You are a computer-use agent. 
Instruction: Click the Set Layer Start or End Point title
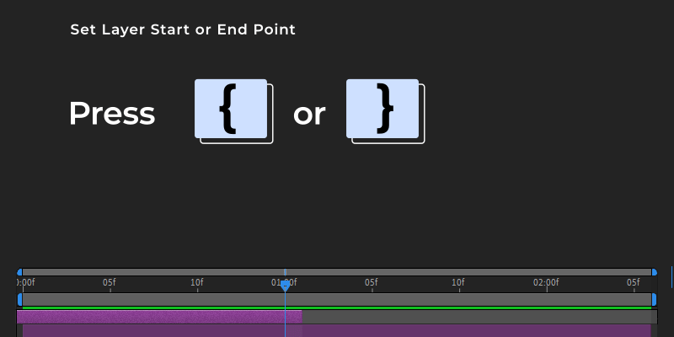[183, 29]
